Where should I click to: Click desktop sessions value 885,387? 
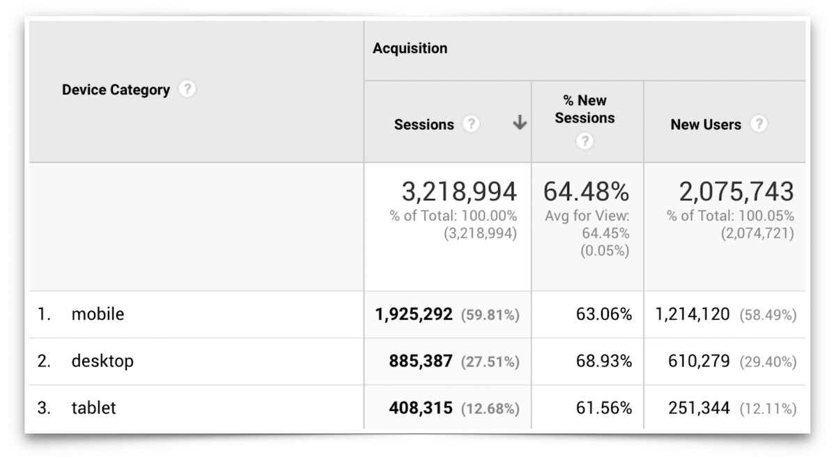(x=421, y=362)
